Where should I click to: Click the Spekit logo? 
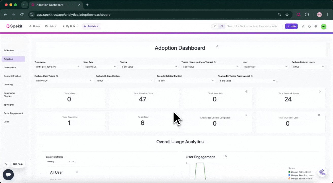click(14, 26)
